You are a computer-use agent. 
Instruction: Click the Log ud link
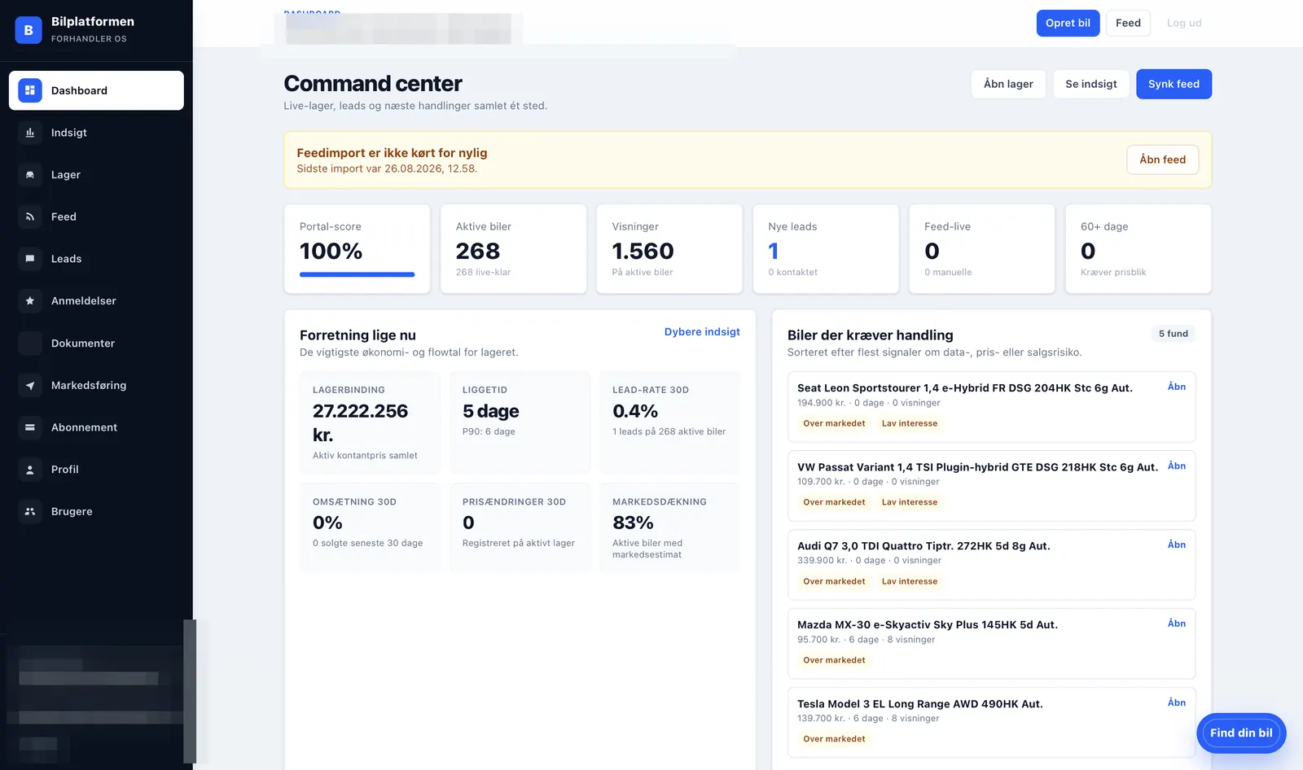[x=1184, y=23]
